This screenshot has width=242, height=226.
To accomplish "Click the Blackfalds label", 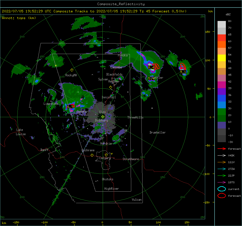I will (x=114, y=74).
